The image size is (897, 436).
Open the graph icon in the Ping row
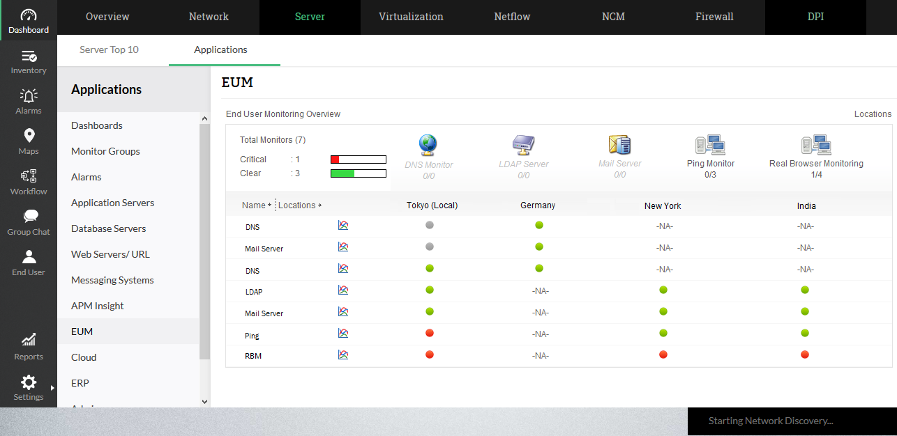[x=343, y=334]
